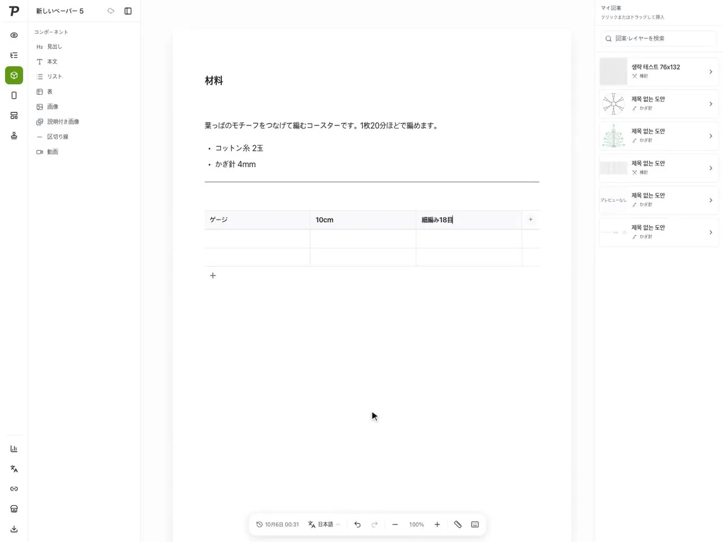Open the statistics chart icon
This screenshot has height=542, width=723.
pyautogui.click(x=14, y=449)
